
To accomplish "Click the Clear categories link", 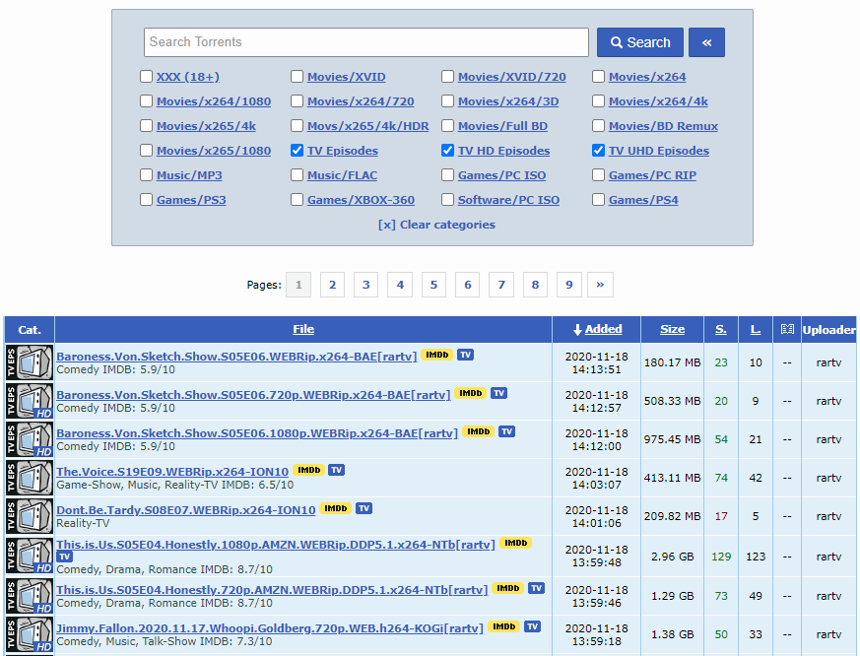I will coord(436,225).
